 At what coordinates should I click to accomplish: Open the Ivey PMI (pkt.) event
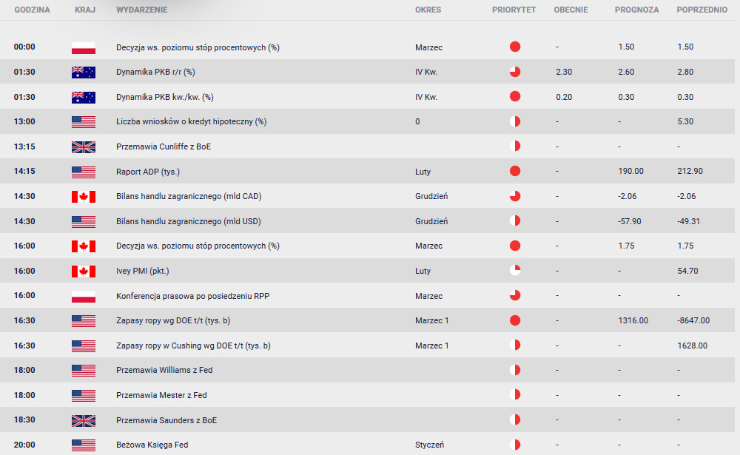(143, 271)
